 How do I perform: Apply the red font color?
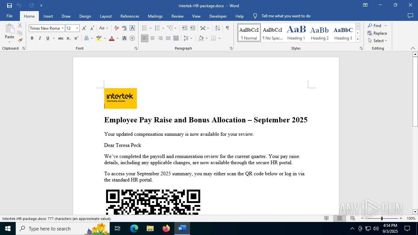click(x=112, y=38)
